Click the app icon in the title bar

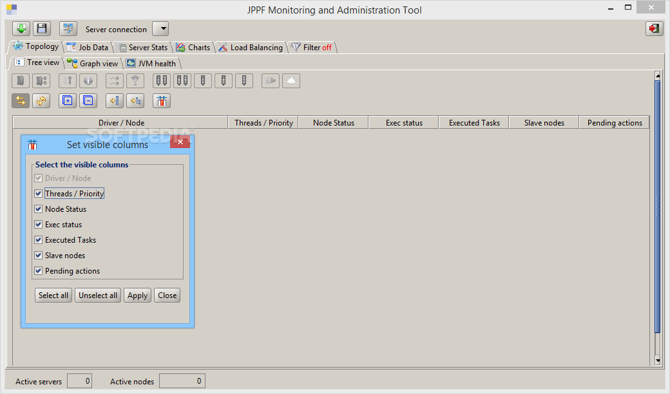(x=12, y=10)
